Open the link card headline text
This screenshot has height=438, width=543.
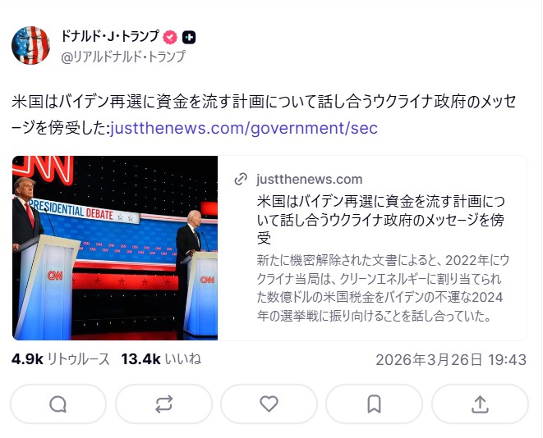tap(380, 220)
